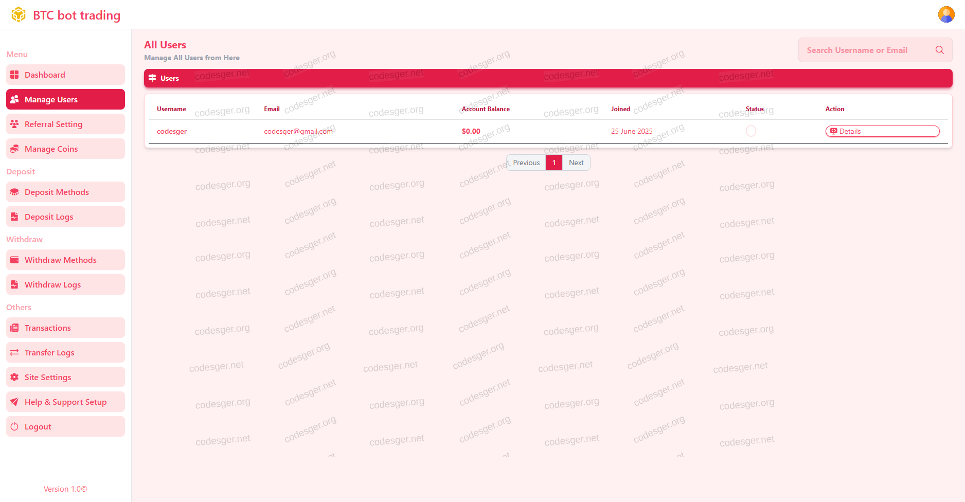Click the codesger@gmail.com email link

298,132
